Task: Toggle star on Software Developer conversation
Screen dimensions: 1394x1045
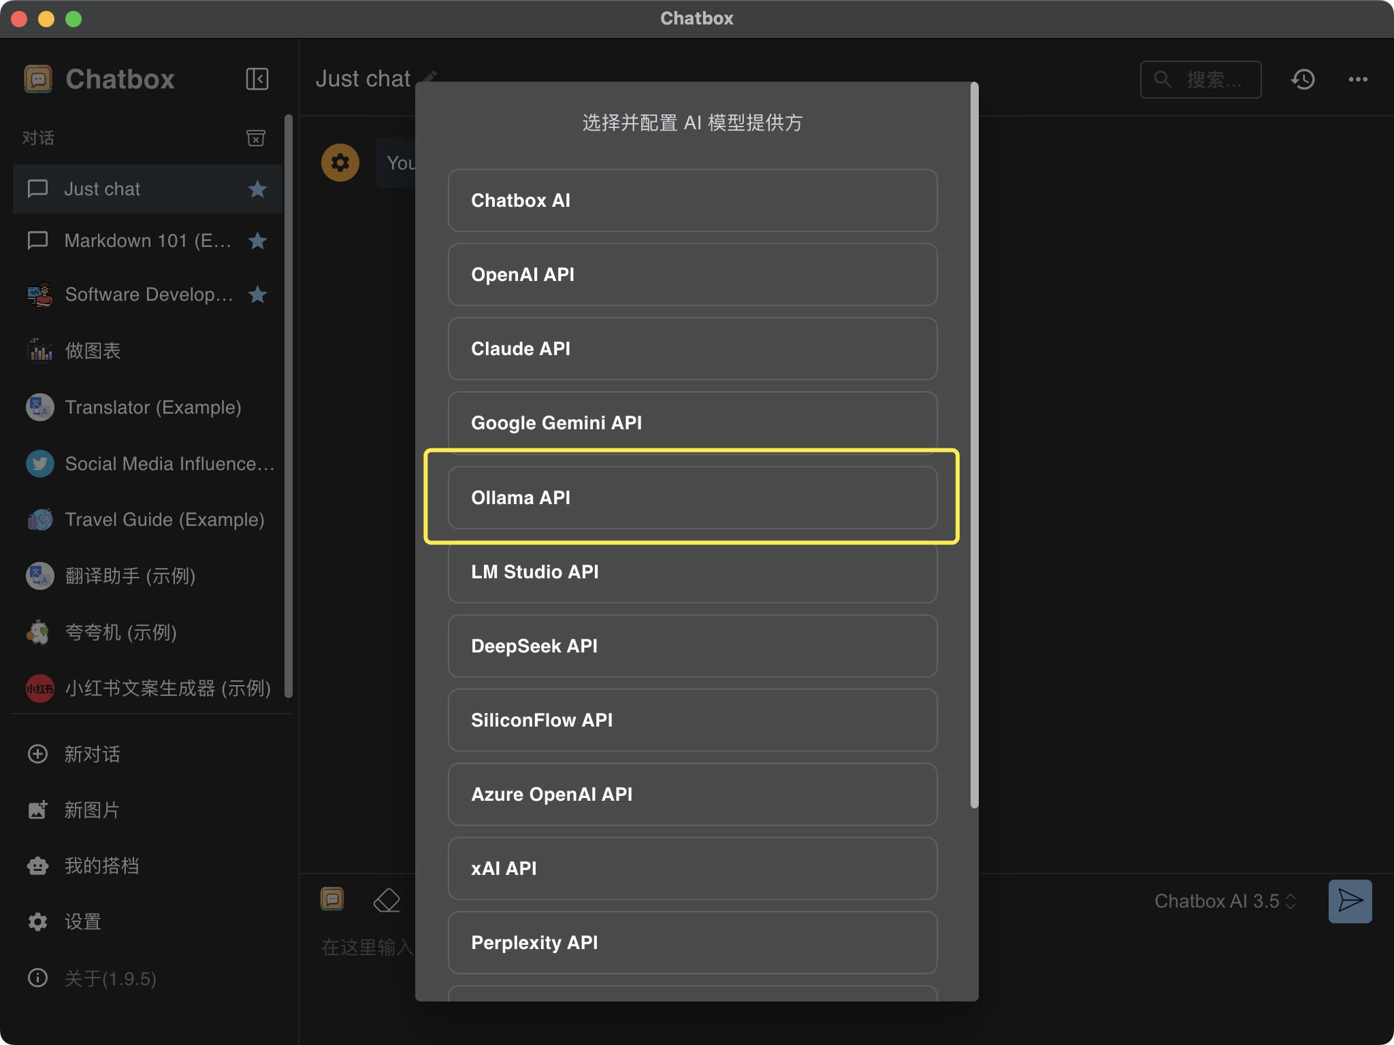Action: [257, 295]
